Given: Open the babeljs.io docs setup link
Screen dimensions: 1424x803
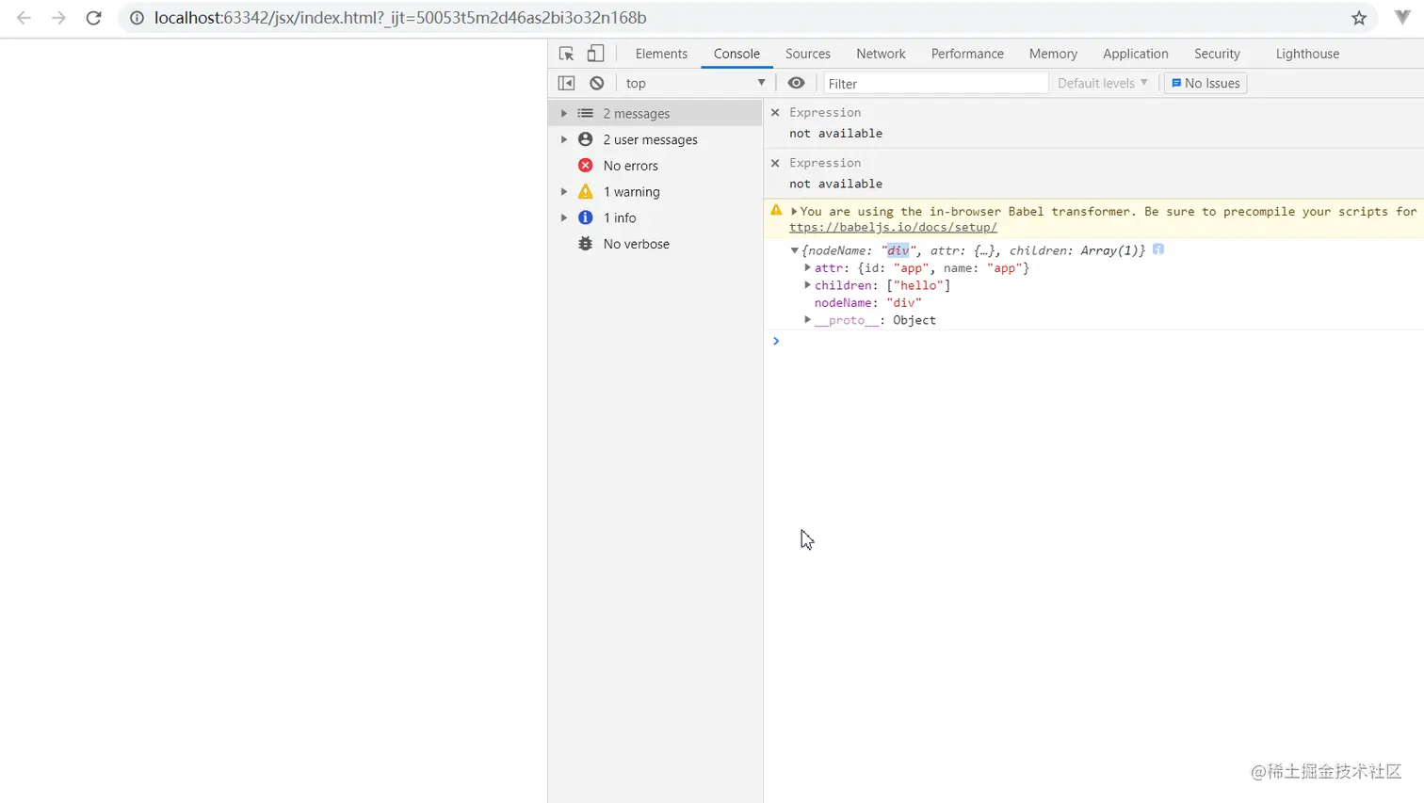Looking at the screenshot, I should tap(893, 227).
